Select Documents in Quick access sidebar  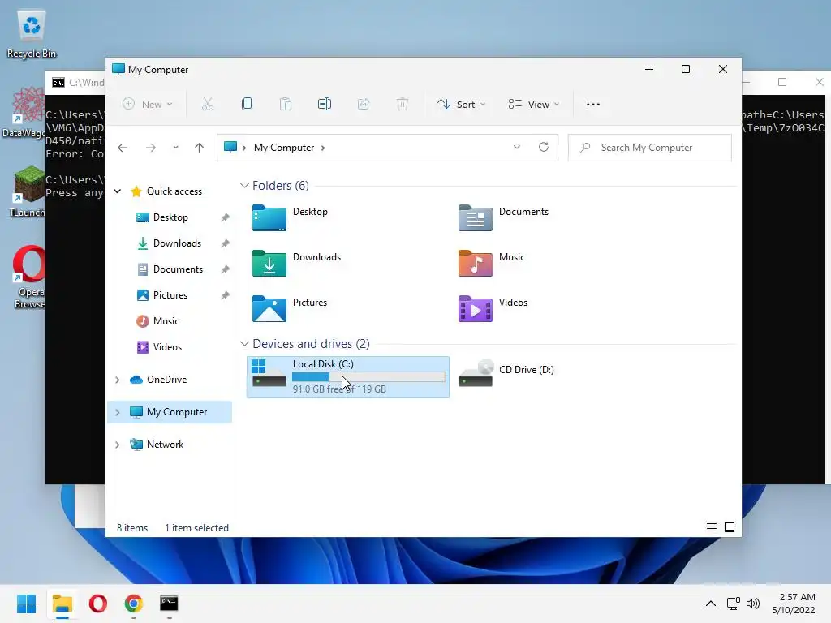click(178, 269)
